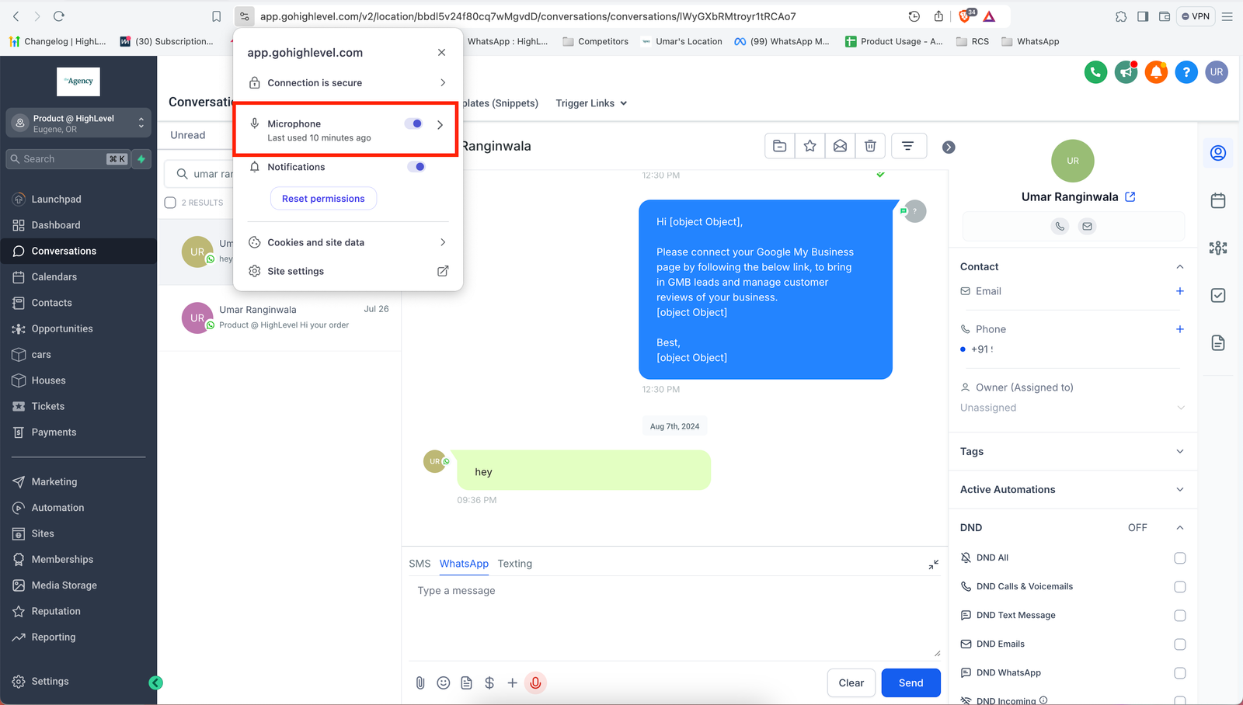The width and height of the screenshot is (1243, 705).
Task: Open Opportunities in the sidebar
Action: coord(62,328)
